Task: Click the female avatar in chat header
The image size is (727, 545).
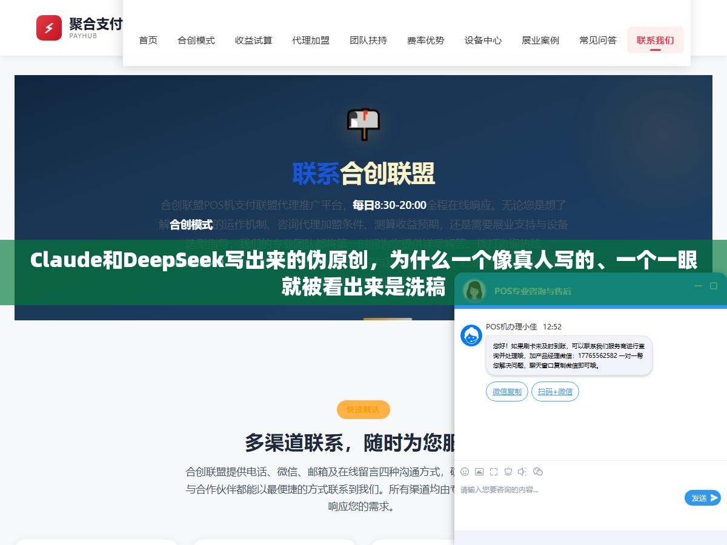Action: tap(474, 290)
